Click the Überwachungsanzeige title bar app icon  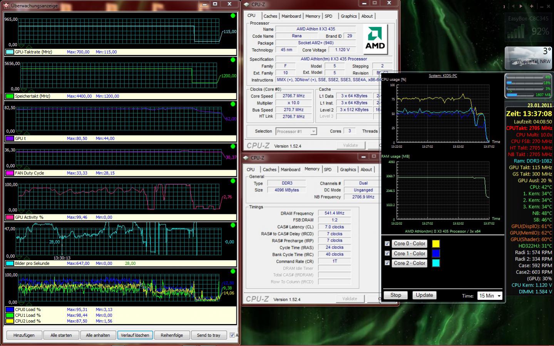(x=6, y=5)
